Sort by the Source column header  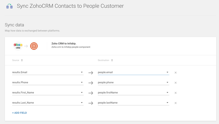[x=18, y=60]
